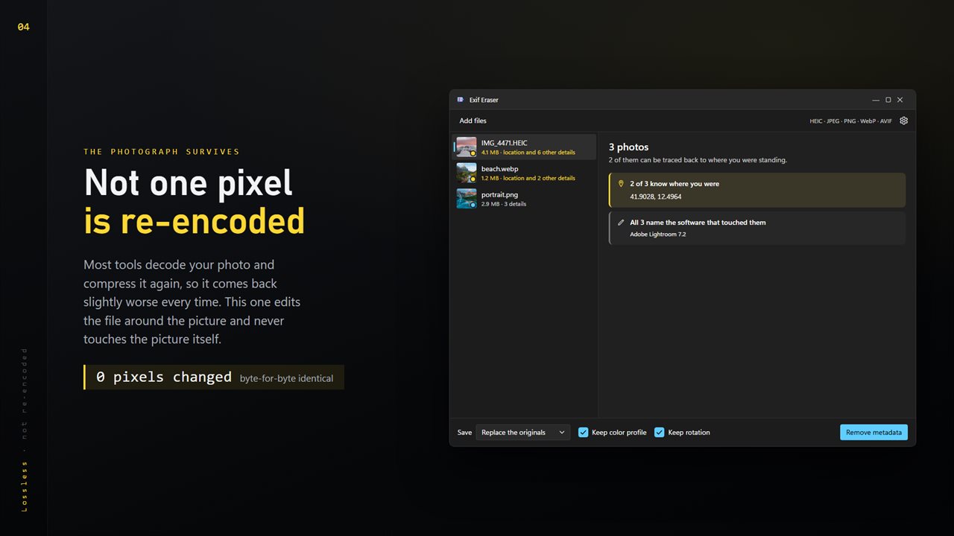Click the yellow status badge on beach.webp thumbnail
The height and width of the screenshot is (536, 954).
point(473,179)
